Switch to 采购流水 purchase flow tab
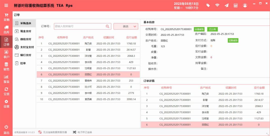The height and width of the screenshot is (136, 270). (24, 23)
